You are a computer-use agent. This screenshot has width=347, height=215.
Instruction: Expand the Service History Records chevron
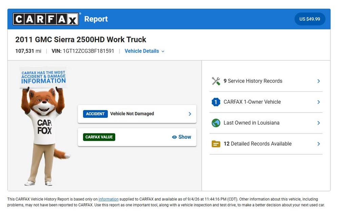[319, 81]
